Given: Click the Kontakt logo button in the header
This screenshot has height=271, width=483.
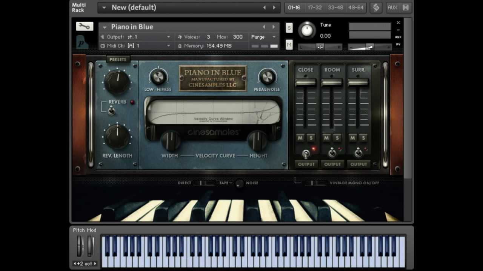Looking at the screenshot, I should 376,8.
